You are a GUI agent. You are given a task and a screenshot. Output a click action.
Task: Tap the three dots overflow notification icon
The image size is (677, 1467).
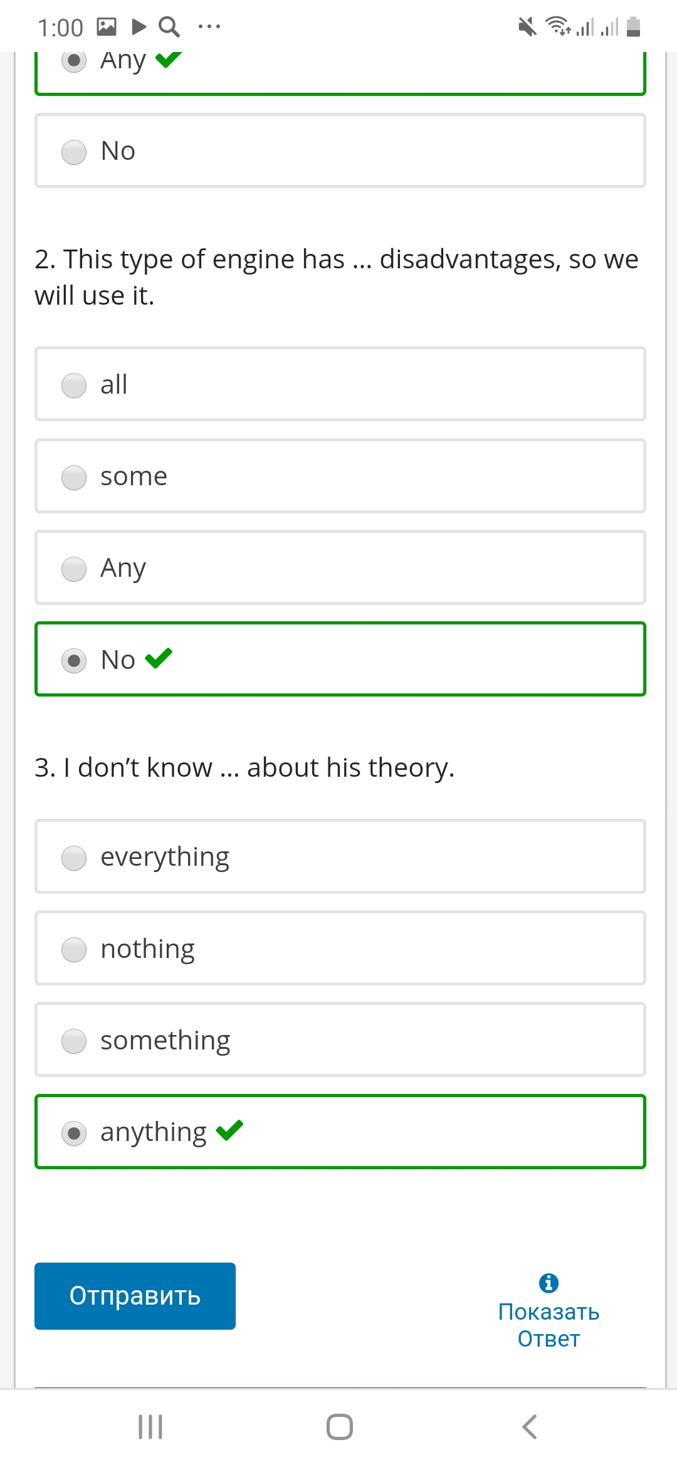point(209,26)
